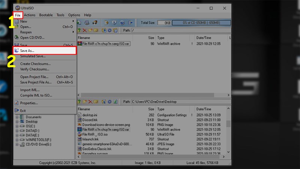This screenshot has height=169, width=300.
Task: Click the Size column header in the local pane
Action: pos(145,109)
